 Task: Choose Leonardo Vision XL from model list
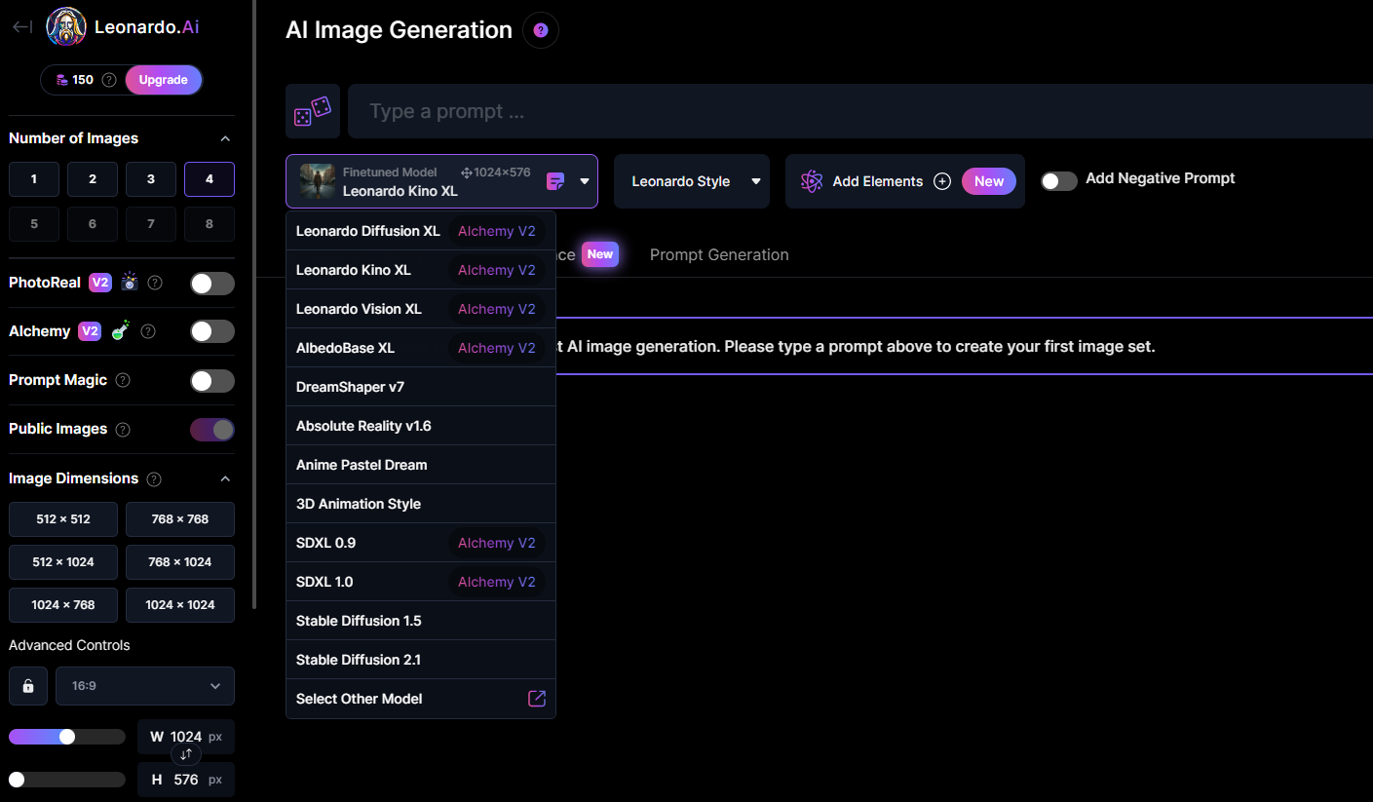421,309
